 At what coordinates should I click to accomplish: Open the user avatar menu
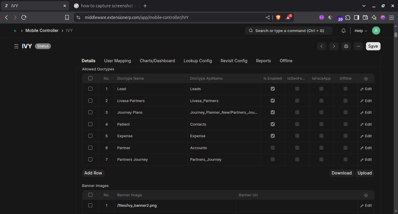376,31
